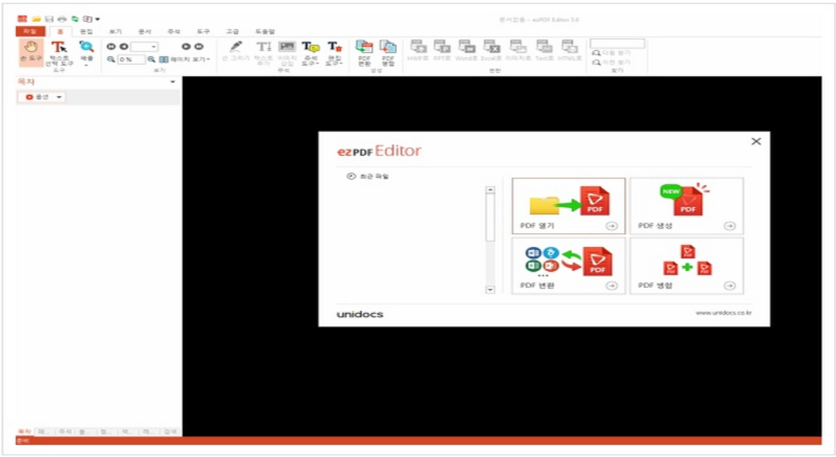Select the 주석 bottom panel tab
Viewport: 836px width, 457px height.
65,431
